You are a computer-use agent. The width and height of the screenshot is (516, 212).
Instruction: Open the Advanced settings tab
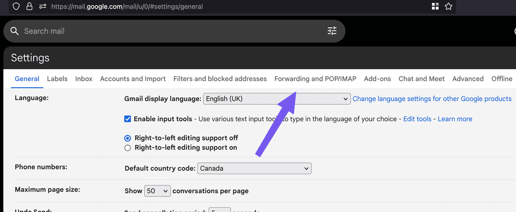point(468,79)
